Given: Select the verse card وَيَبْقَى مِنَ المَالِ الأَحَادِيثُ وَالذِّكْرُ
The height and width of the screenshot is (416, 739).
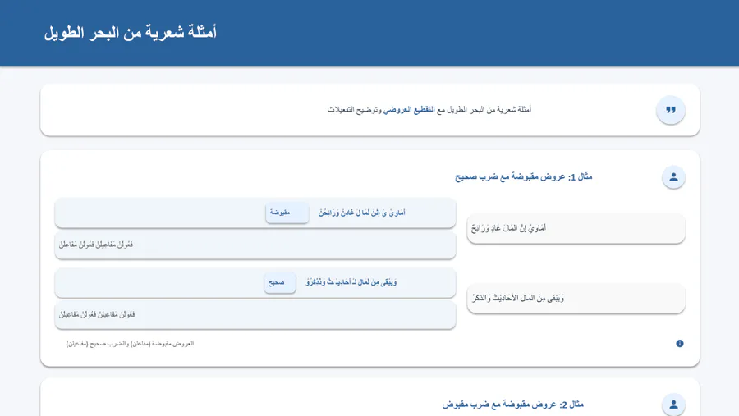Looking at the screenshot, I should tap(576, 299).
